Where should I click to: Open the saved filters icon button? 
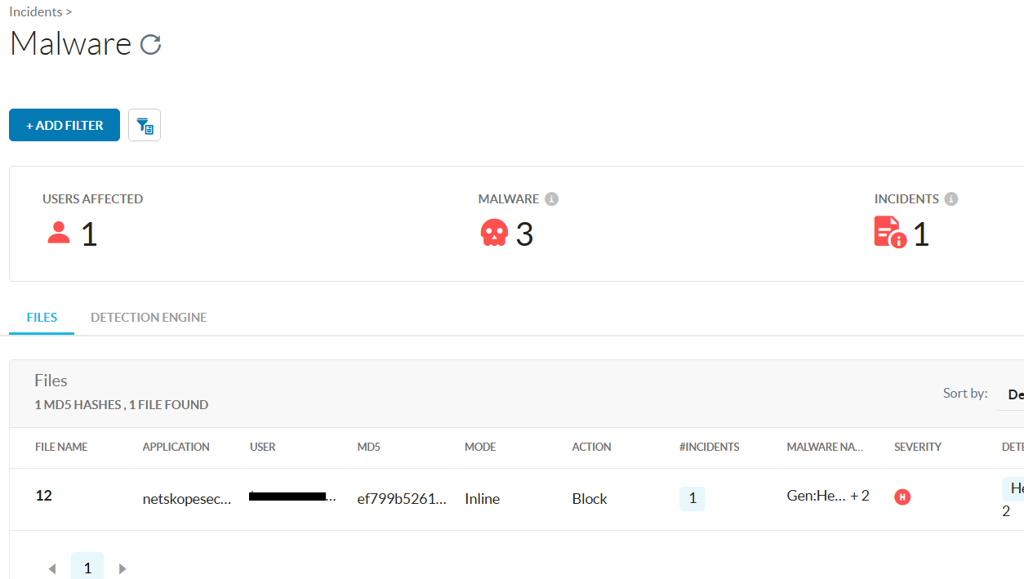[x=145, y=125]
